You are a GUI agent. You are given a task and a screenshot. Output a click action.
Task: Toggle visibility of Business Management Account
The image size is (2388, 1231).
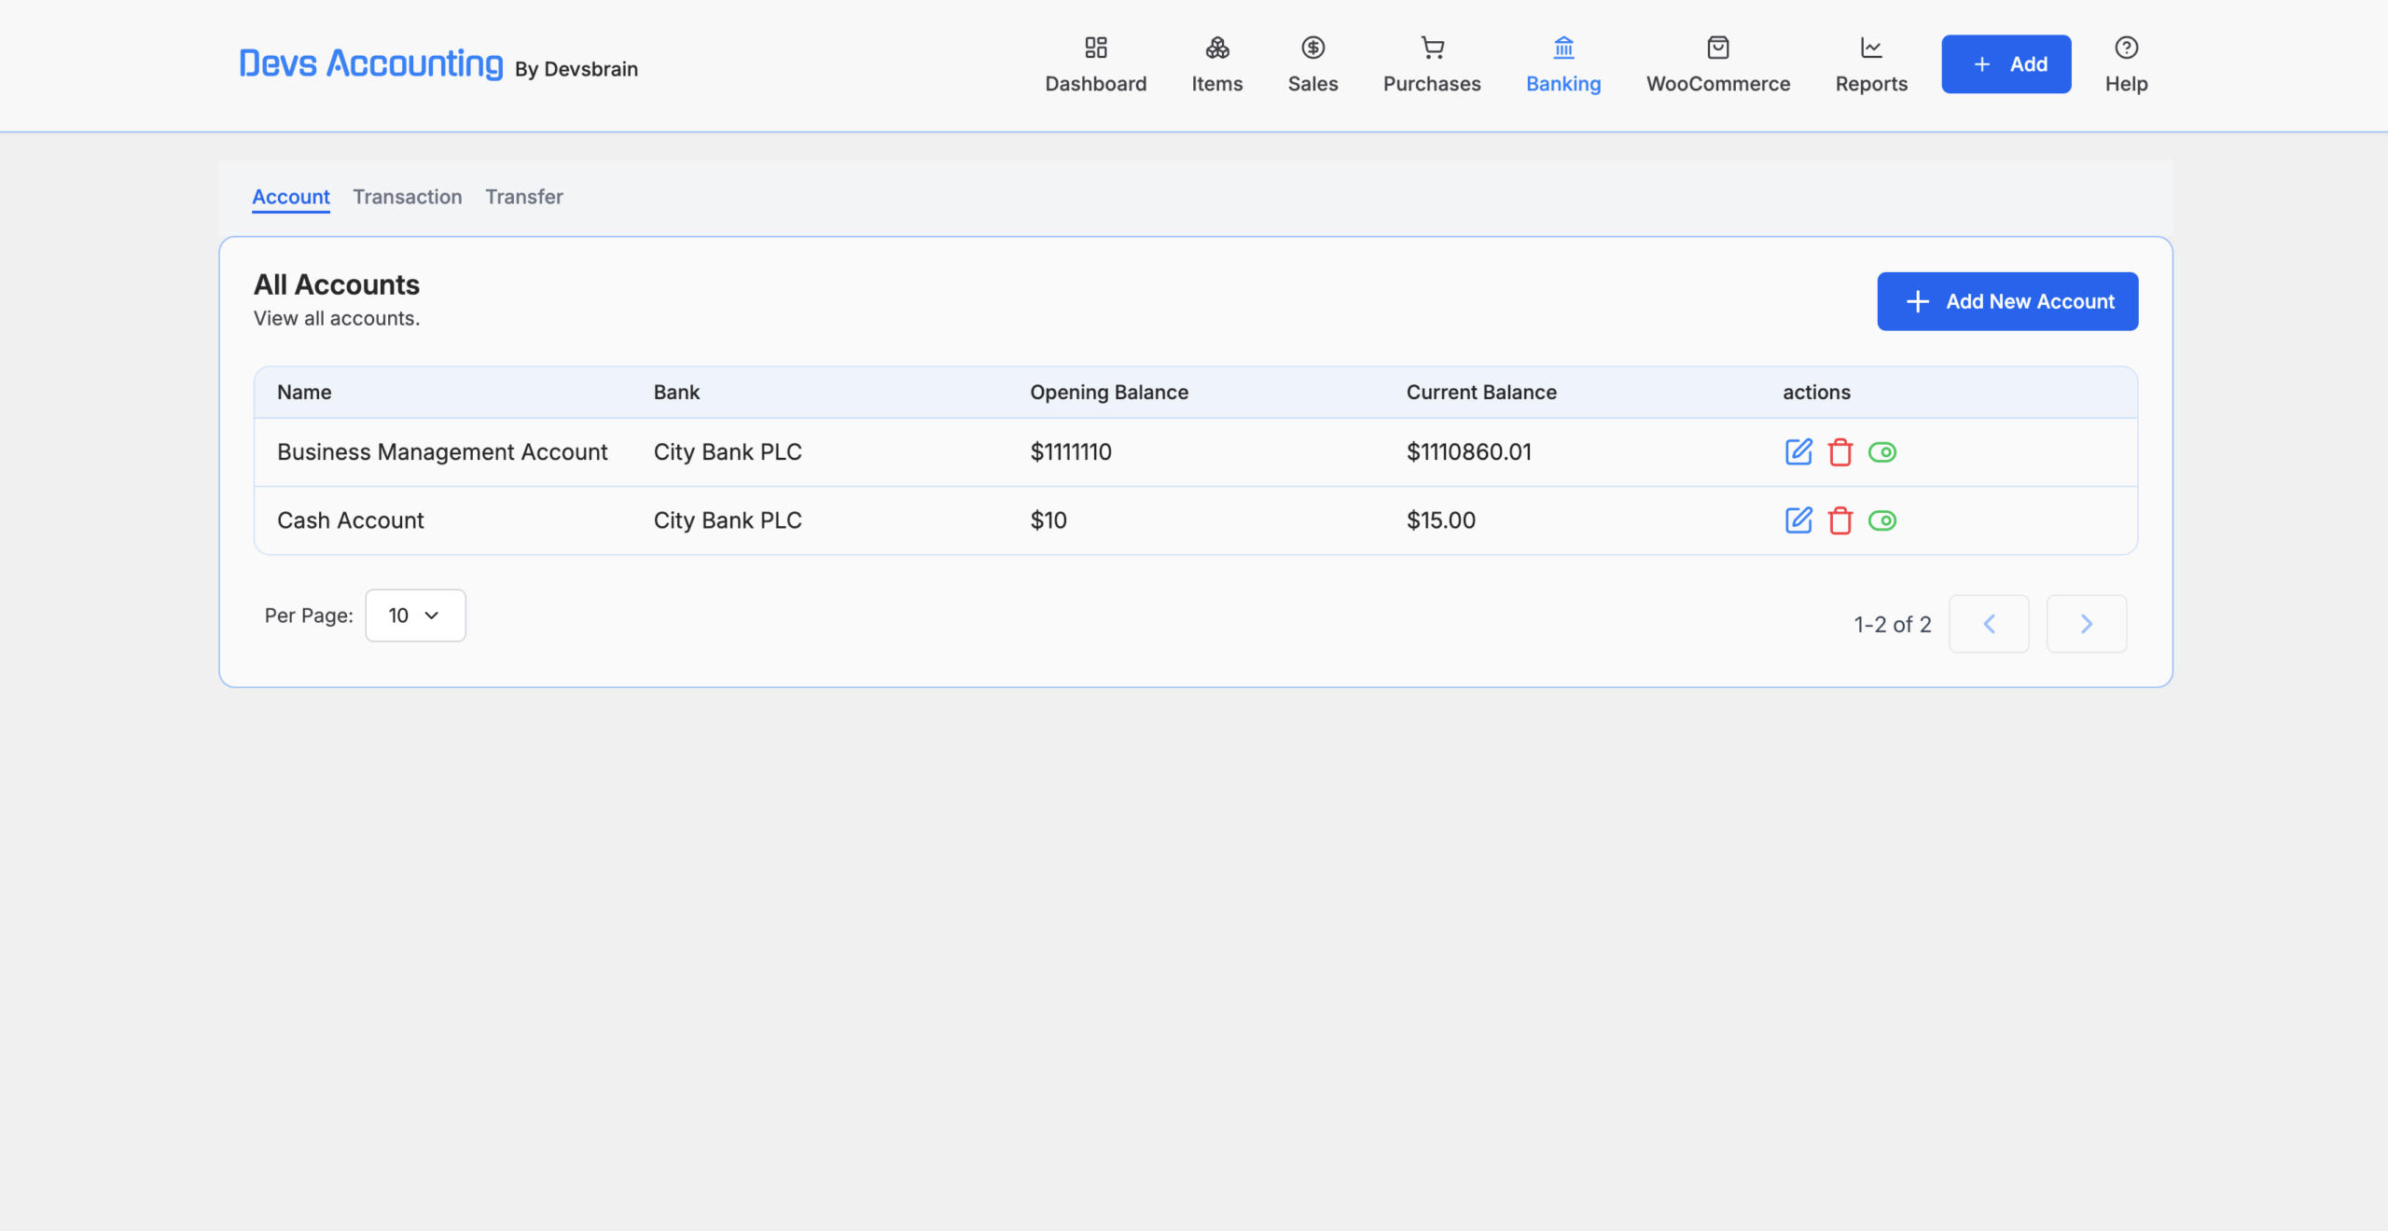point(1882,452)
